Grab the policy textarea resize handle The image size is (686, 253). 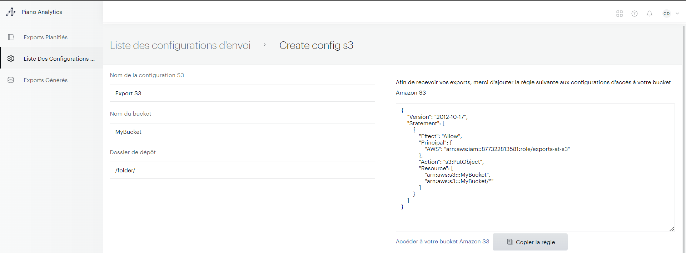tap(672, 229)
